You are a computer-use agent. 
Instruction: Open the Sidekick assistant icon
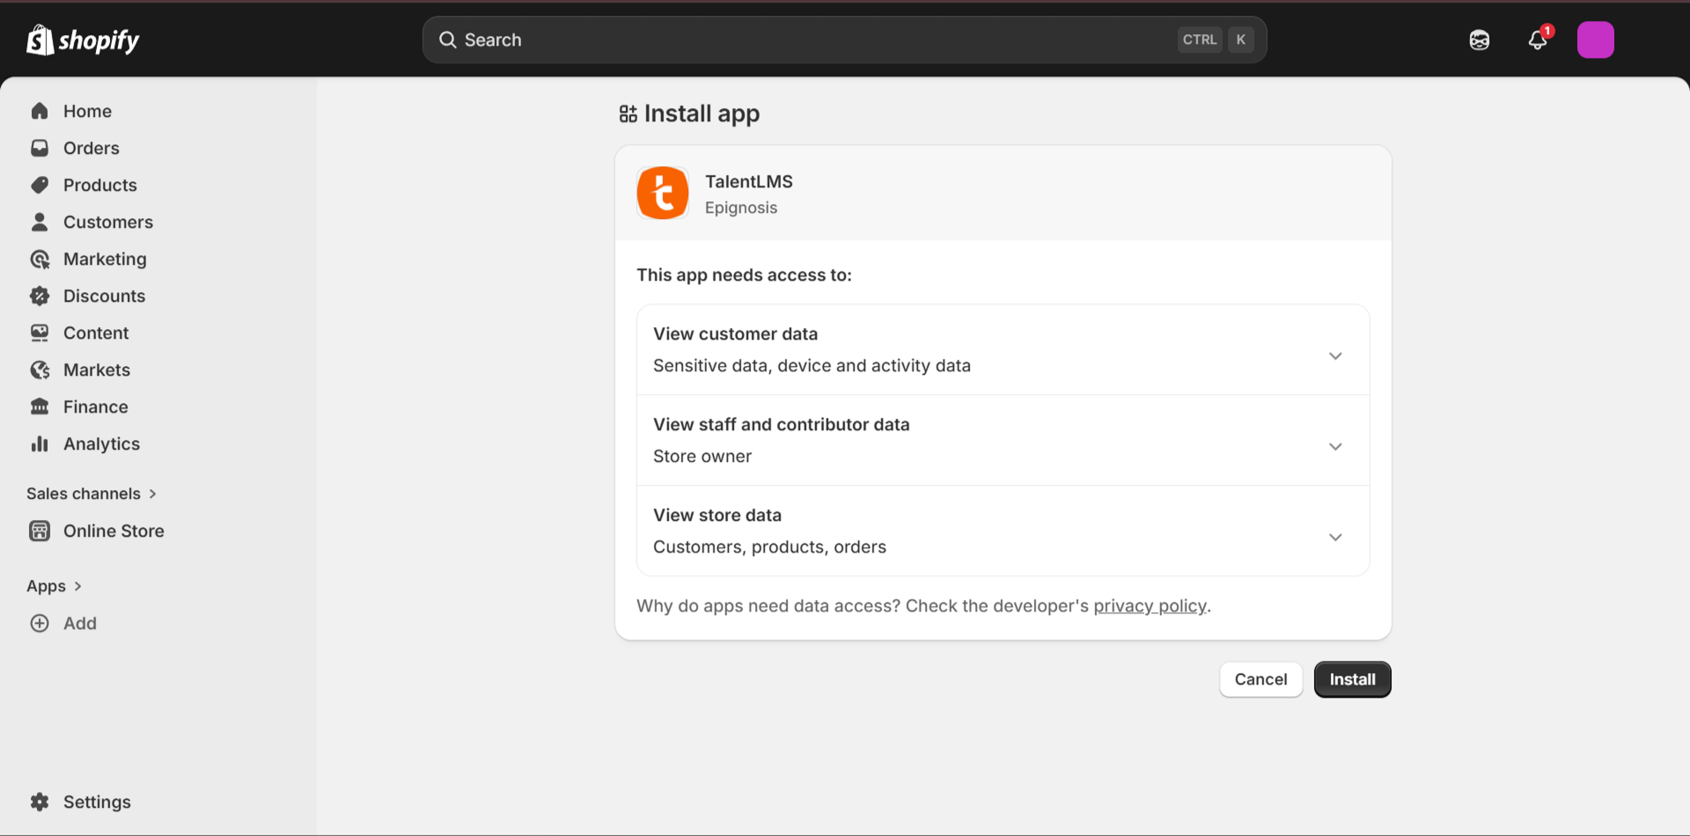(x=1480, y=40)
